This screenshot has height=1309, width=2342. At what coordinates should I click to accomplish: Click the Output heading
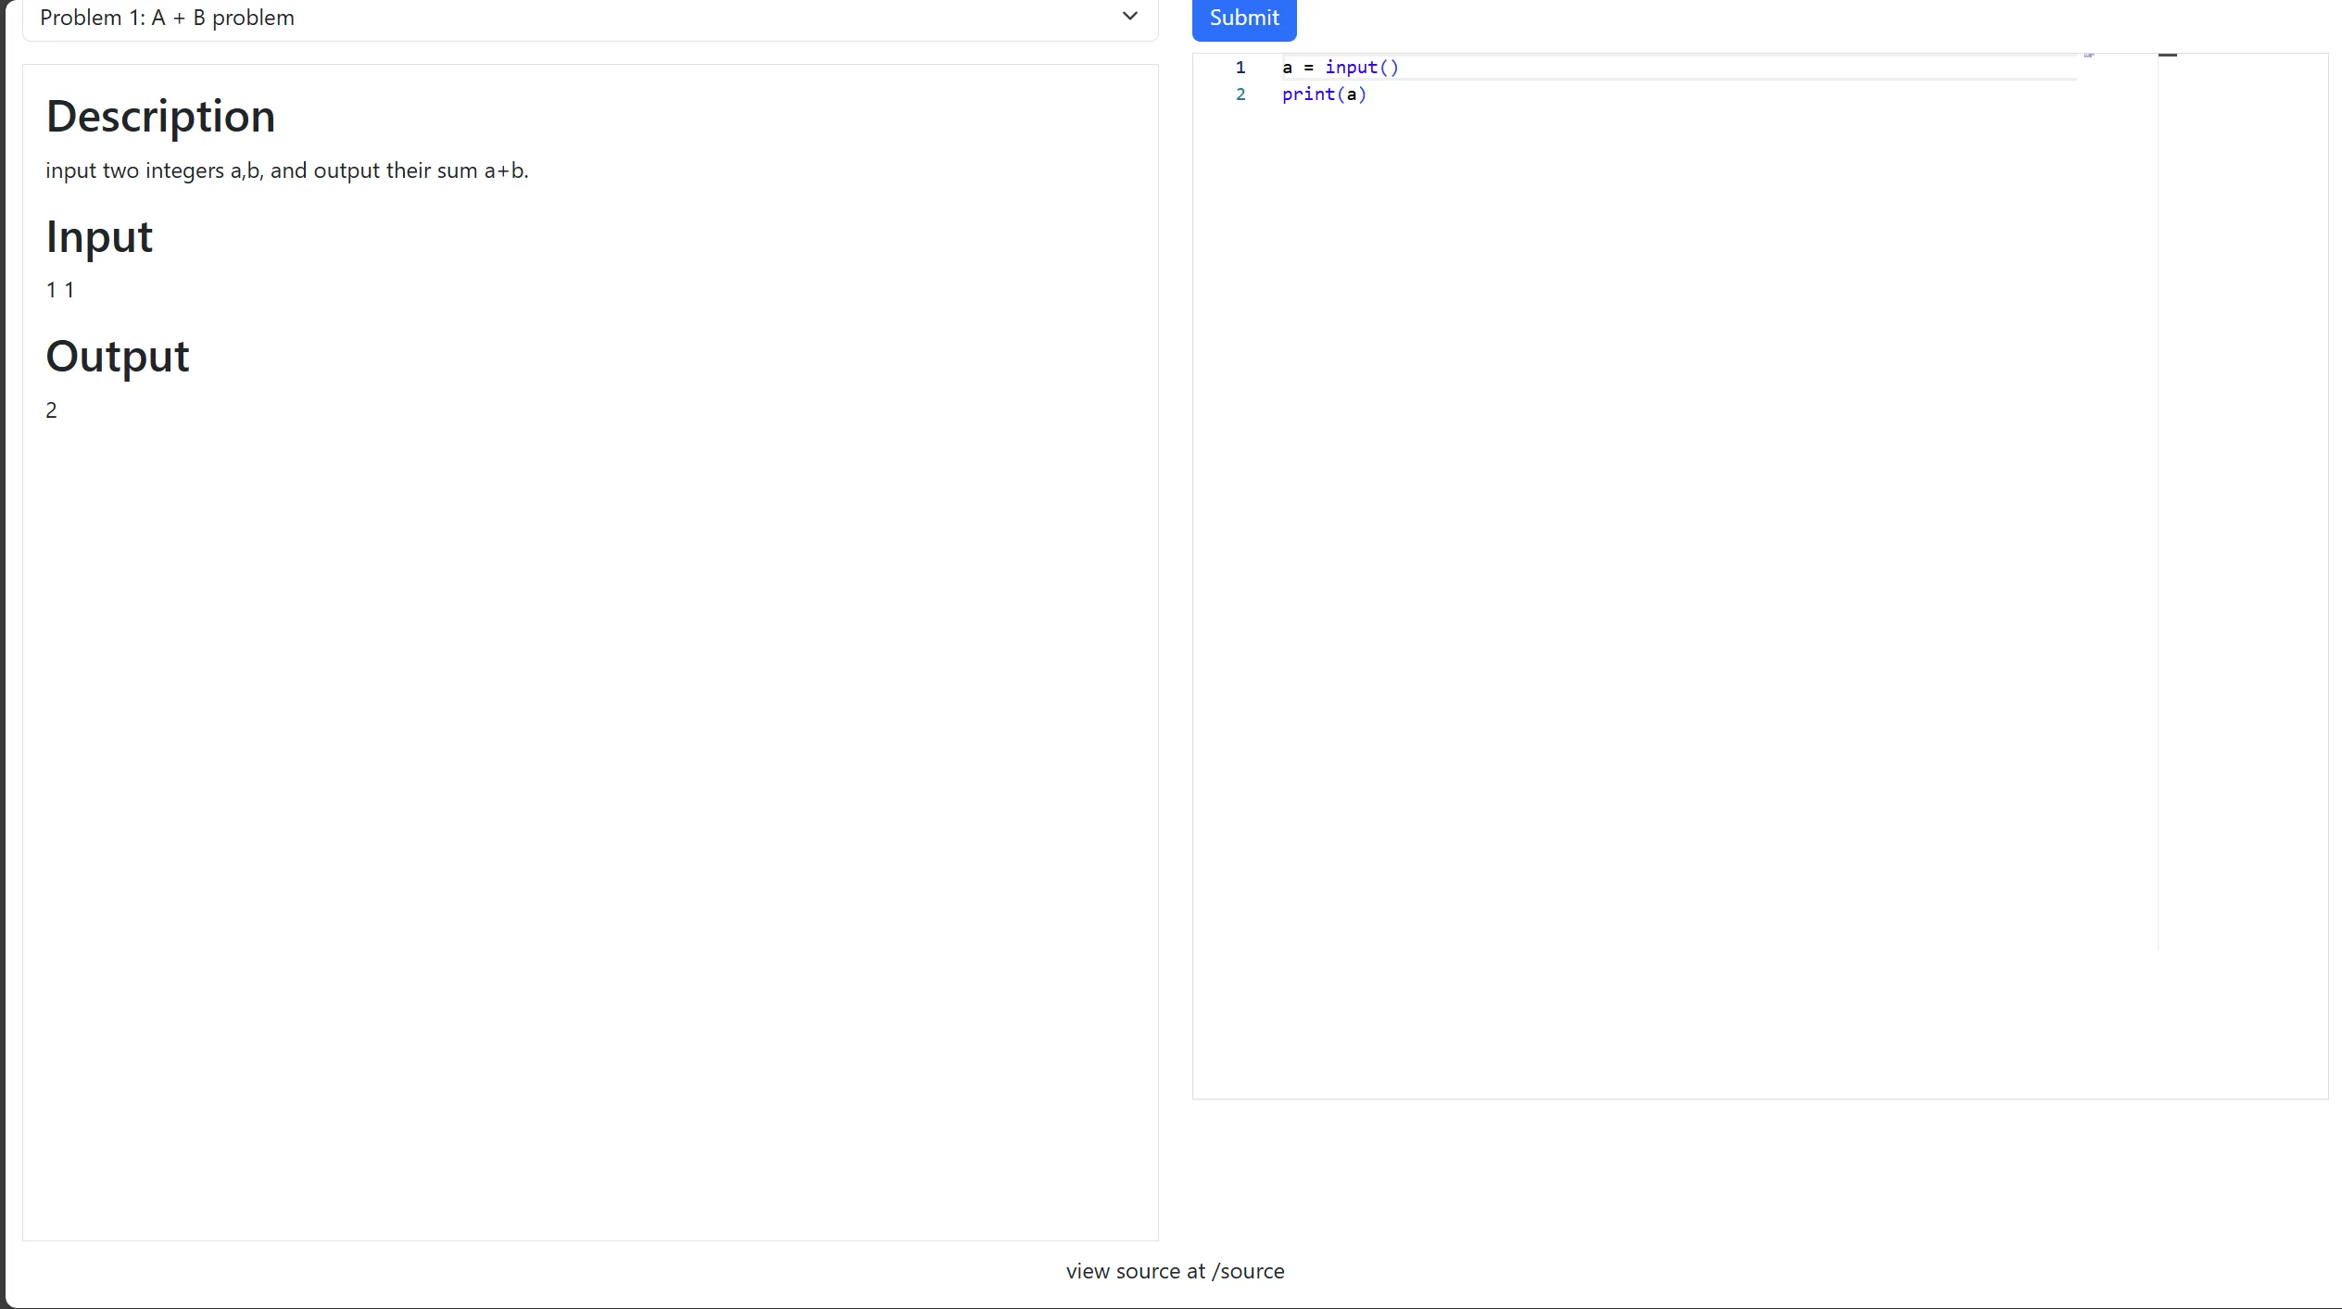click(x=118, y=357)
